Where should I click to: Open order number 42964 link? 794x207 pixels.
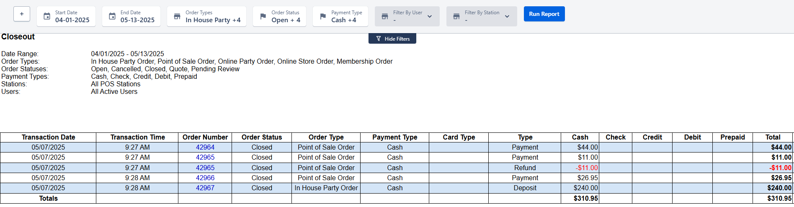click(205, 147)
